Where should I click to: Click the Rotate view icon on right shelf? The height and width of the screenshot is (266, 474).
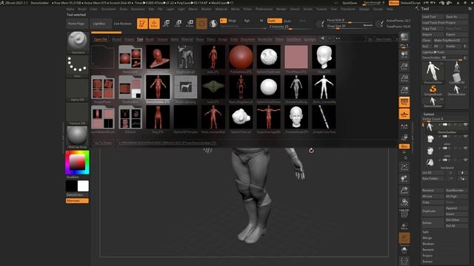(x=404, y=202)
